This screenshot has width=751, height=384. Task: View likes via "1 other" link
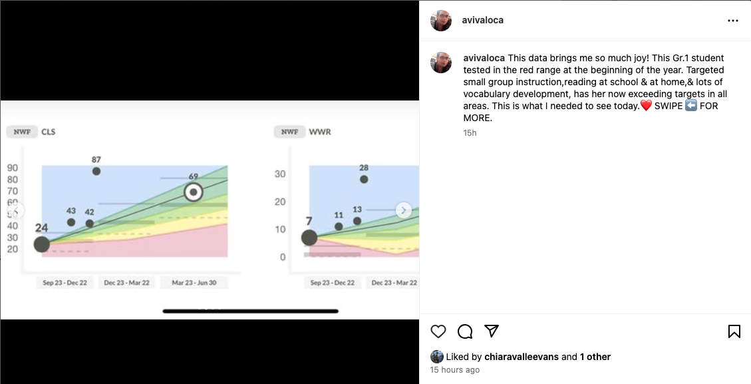[x=595, y=357]
